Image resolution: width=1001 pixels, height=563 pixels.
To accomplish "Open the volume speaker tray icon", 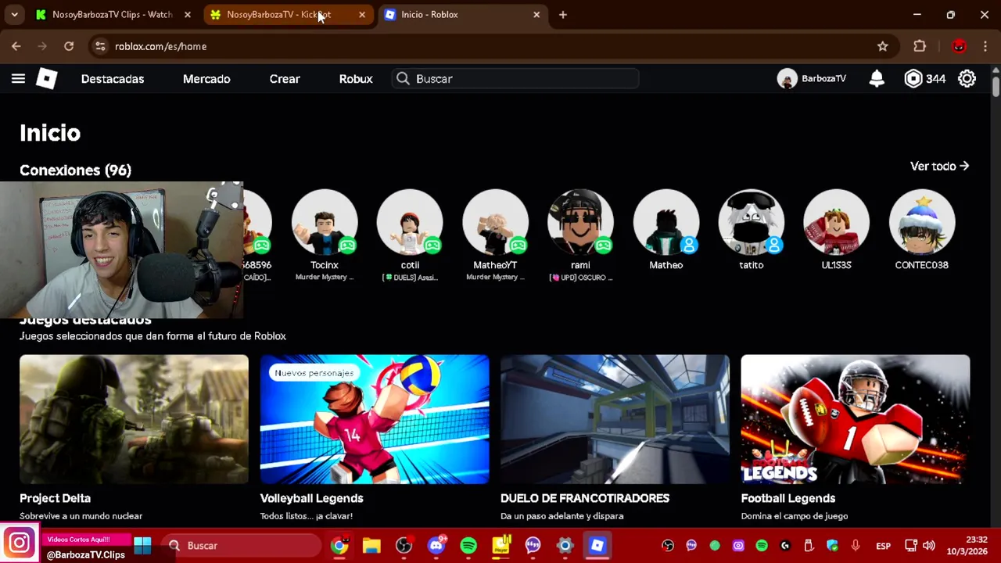I will 928,546.
